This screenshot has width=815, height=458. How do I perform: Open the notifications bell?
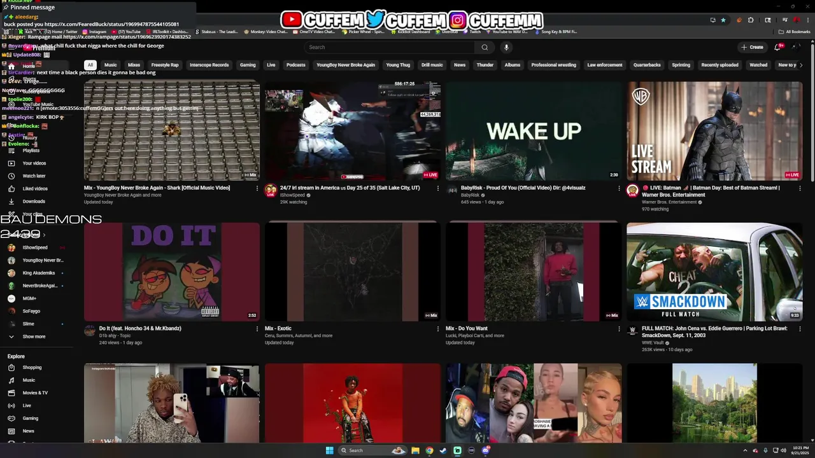click(777, 47)
